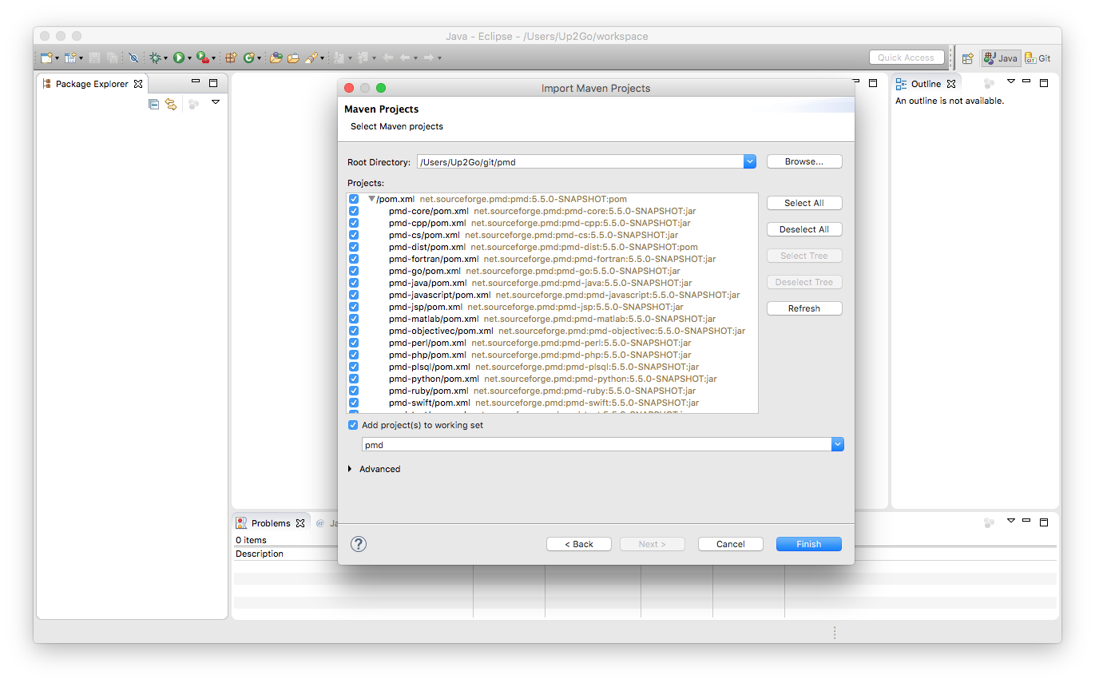The width and height of the screenshot is (1095, 683).
Task: Select the Outline tab
Action: pyautogui.click(x=925, y=84)
